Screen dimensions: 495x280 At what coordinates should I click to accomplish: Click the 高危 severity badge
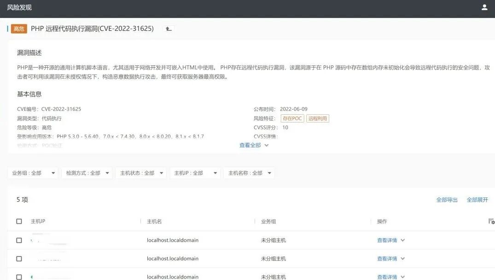pos(19,29)
